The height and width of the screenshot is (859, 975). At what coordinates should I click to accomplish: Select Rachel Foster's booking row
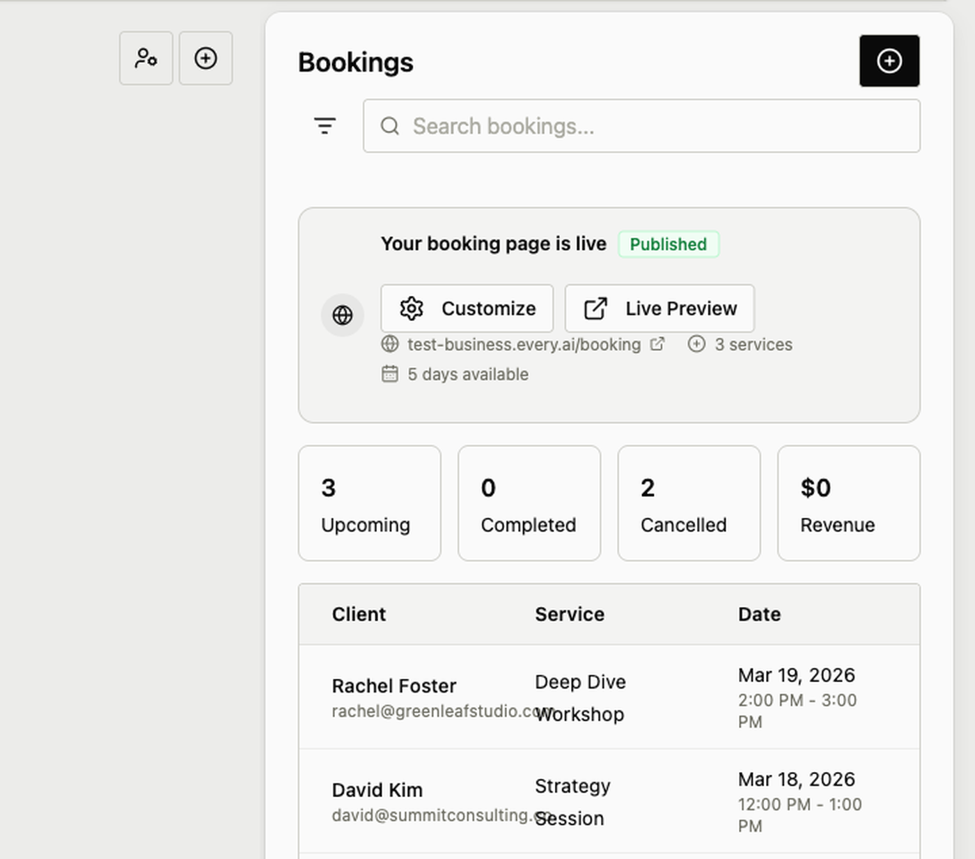(609, 698)
